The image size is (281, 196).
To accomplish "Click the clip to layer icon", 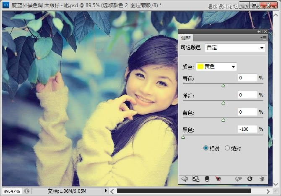I will coord(207,178).
